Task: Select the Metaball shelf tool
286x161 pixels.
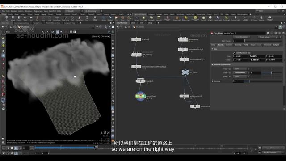Action: (110, 18)
